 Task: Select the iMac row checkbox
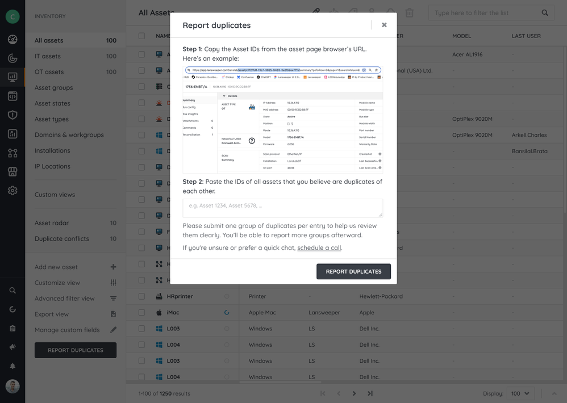142,313
